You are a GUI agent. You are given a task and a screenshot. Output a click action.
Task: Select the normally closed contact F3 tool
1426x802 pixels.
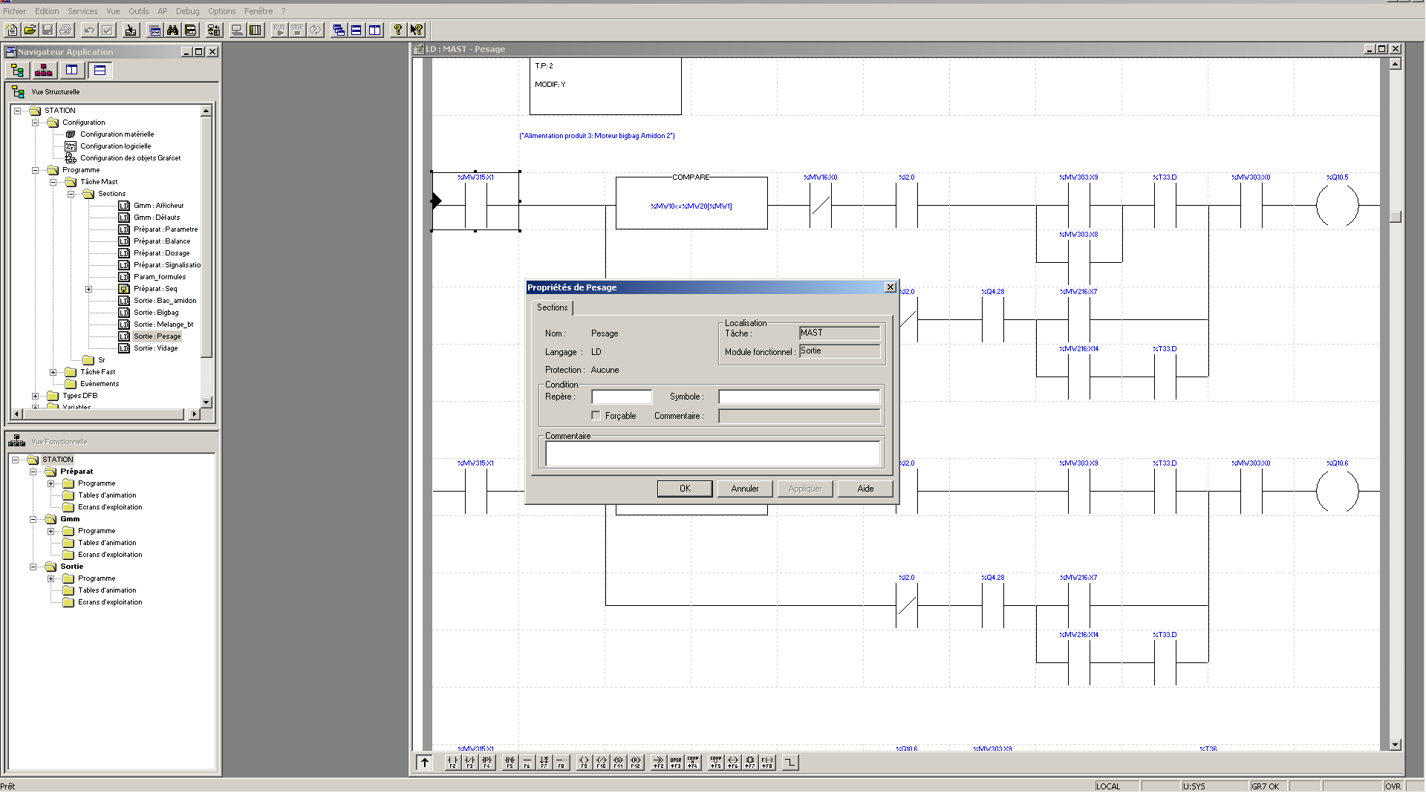point(469,762)
